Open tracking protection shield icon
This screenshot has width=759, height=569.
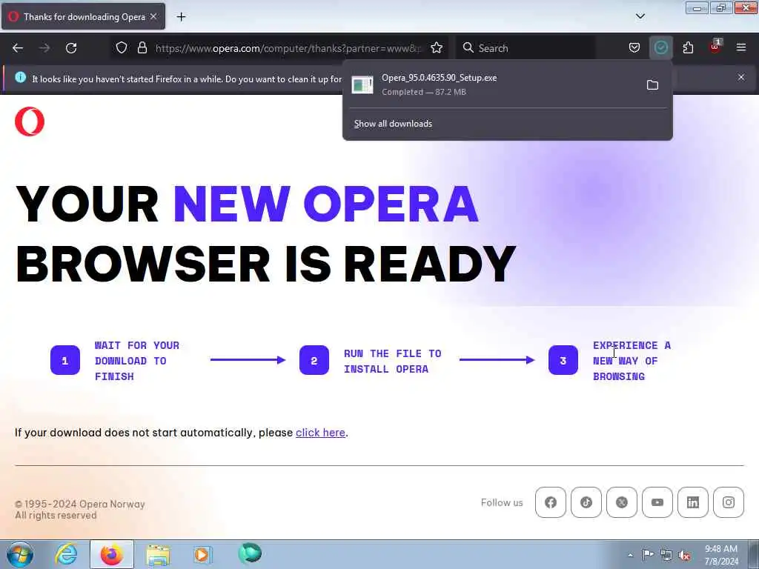(x=122, y=47)
